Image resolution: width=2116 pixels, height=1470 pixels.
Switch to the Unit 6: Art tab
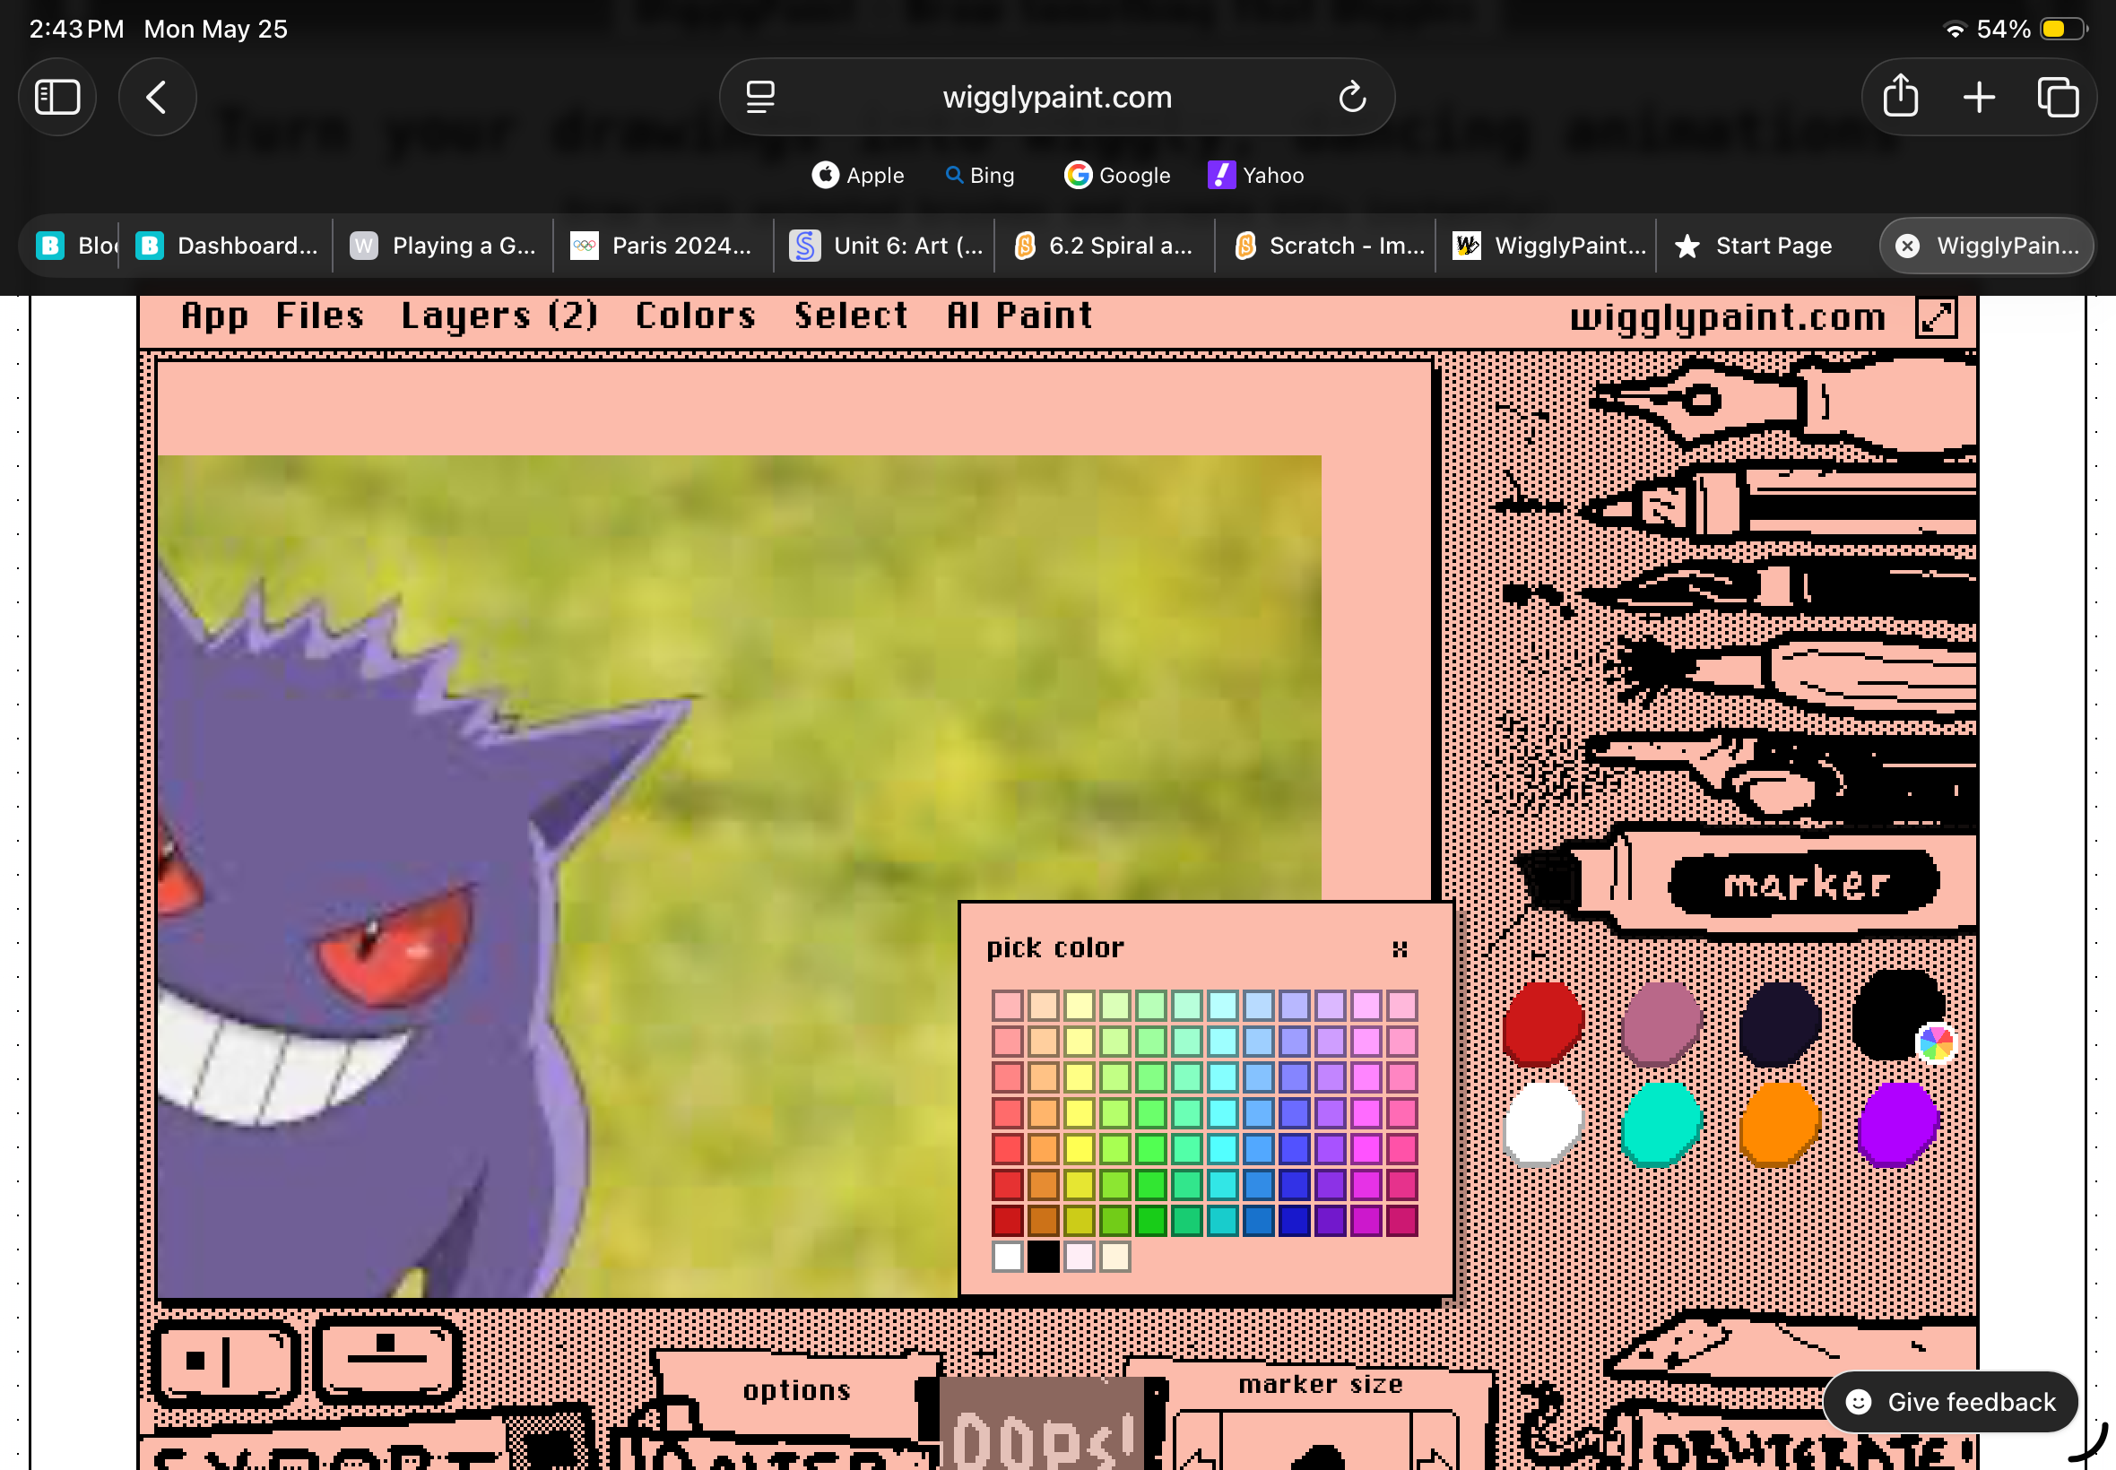coord(884,246)
